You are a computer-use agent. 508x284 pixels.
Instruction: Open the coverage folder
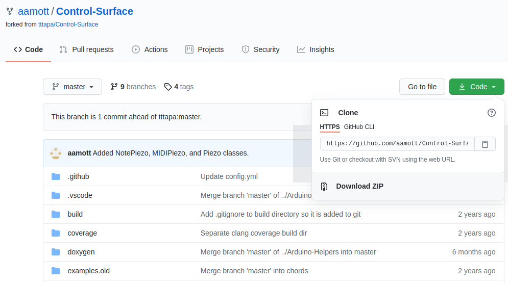coord(82,233)
